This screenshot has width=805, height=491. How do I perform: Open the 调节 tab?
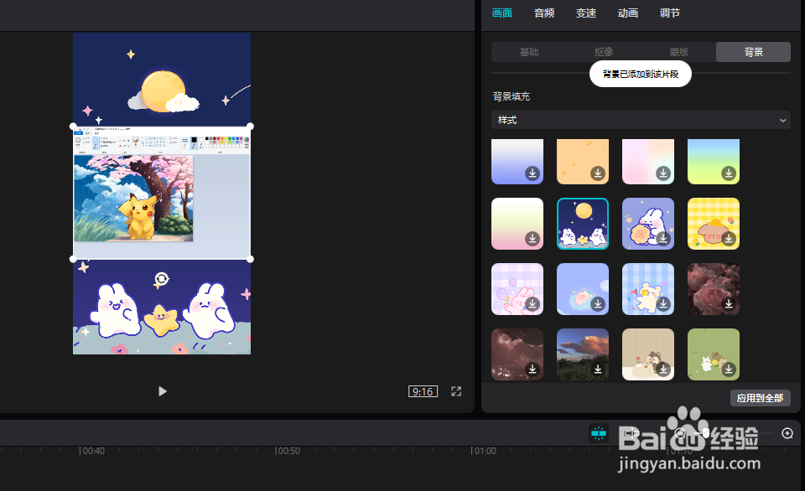669,13
